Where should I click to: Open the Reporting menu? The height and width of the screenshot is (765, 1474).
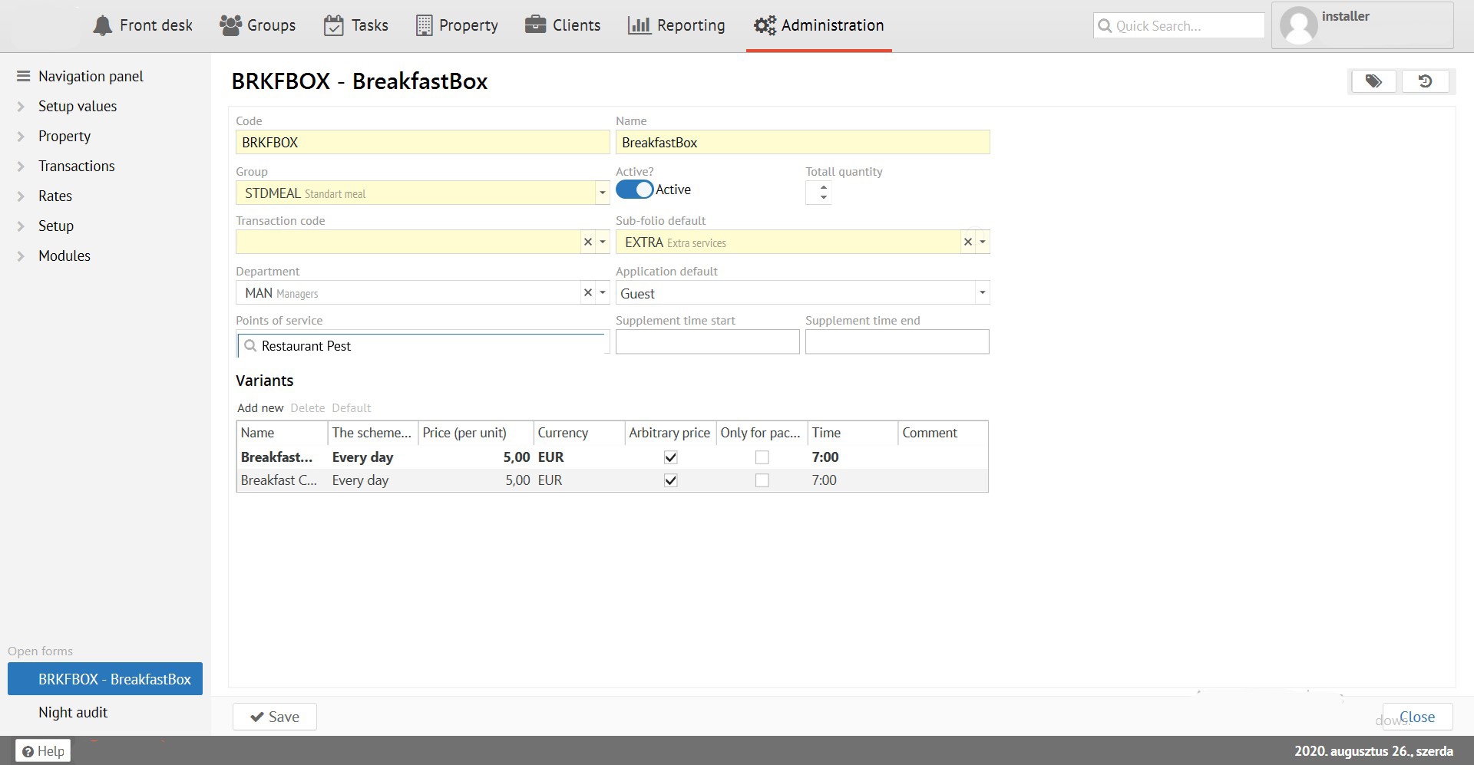(x=676, y=25)
